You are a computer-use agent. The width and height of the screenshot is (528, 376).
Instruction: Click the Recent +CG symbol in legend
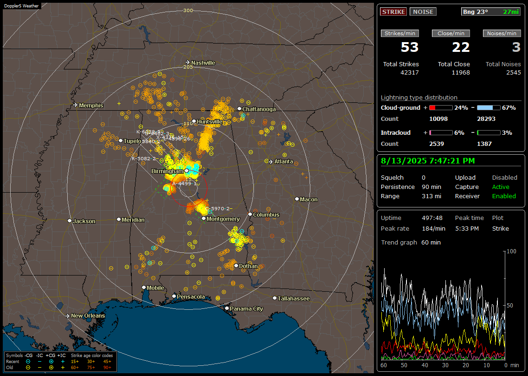pyautogui.click(x=51, y=362)
